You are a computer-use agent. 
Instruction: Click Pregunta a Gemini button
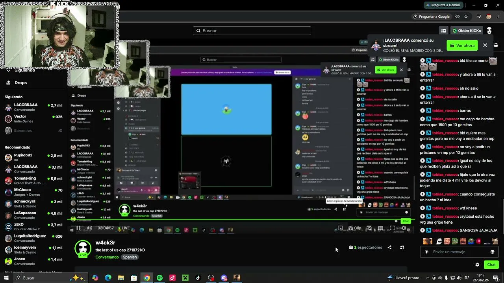pyautogui.click(x=443, y=5)
